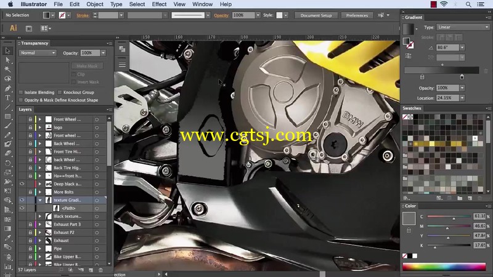The width and height of the screenshot is (493, 277).
Task: Click the Reverse Gradient icon
Action: pyautogui.click(x=408, y=55)
